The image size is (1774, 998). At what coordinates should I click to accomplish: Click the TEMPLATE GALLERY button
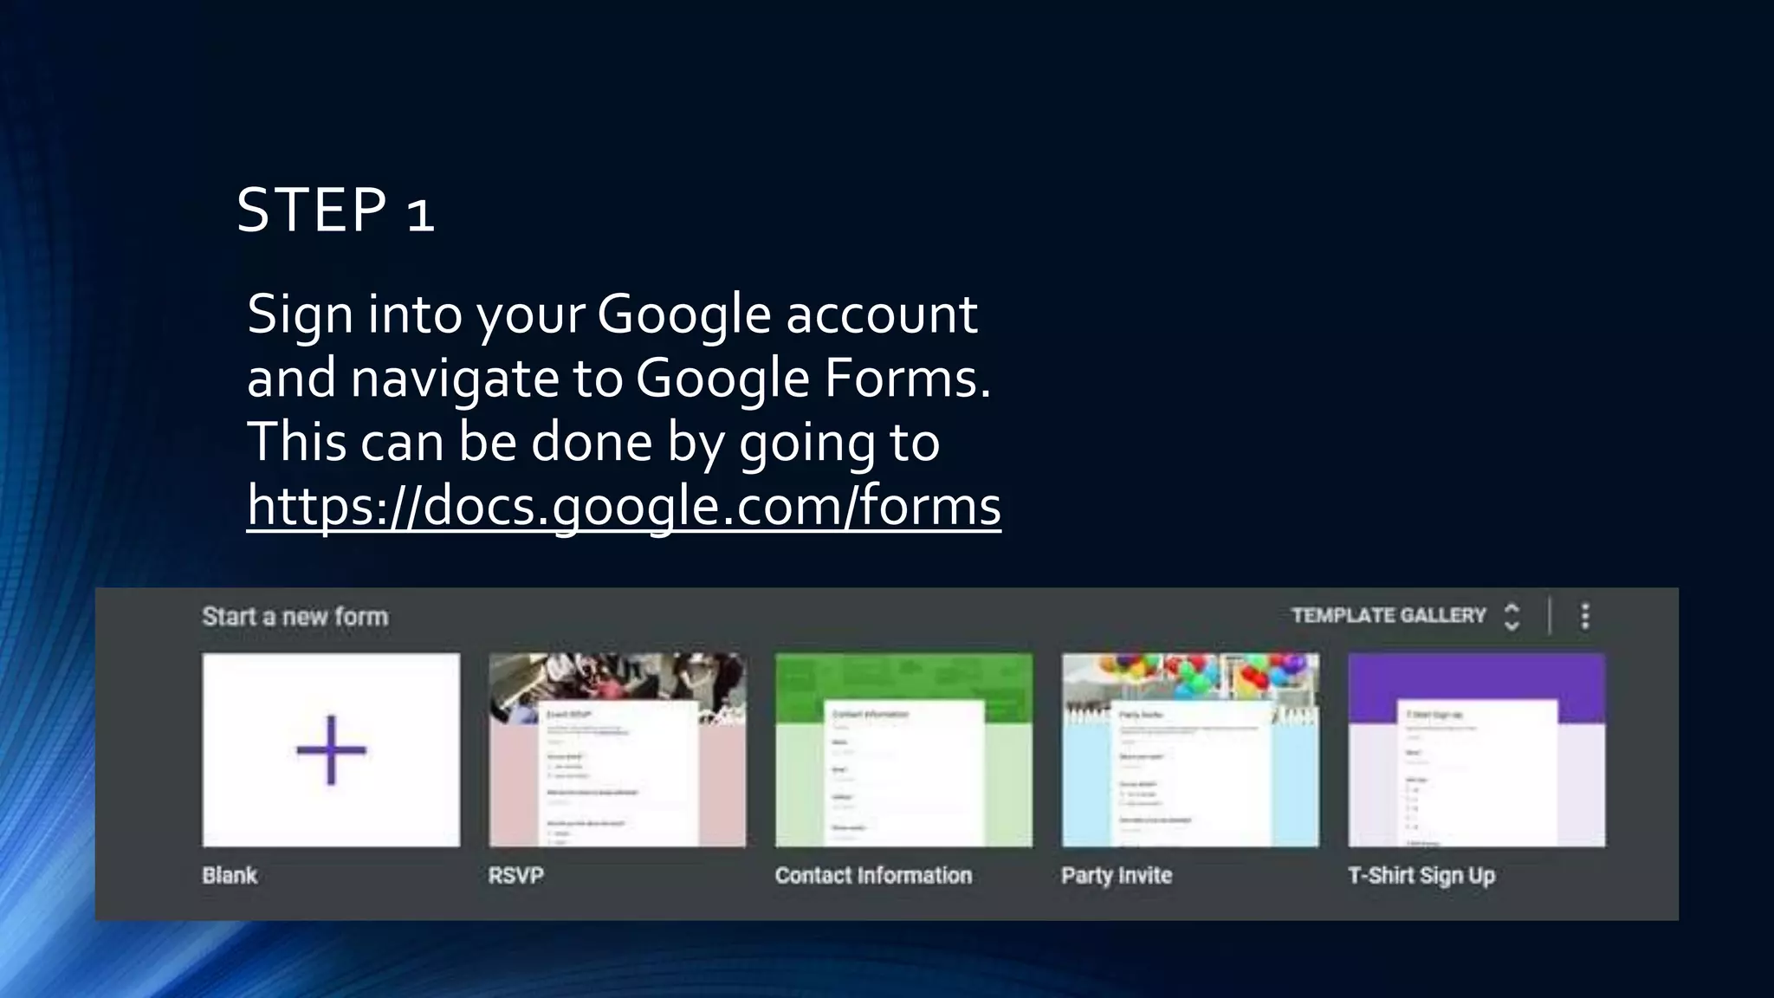click(x=1389, y=615)
